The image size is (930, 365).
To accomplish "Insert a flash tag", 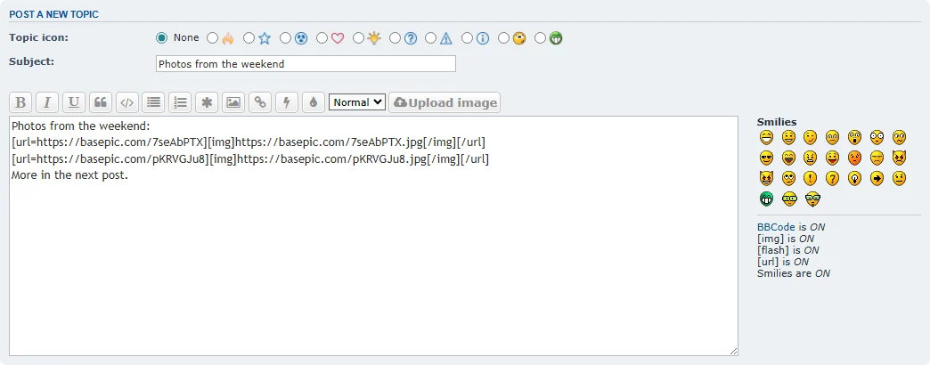I will click(x=287, y=102).
